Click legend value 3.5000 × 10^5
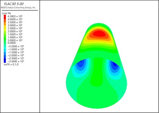Image resolution: width=159 pixels, height=113 pixels. [x=15, y=22]
